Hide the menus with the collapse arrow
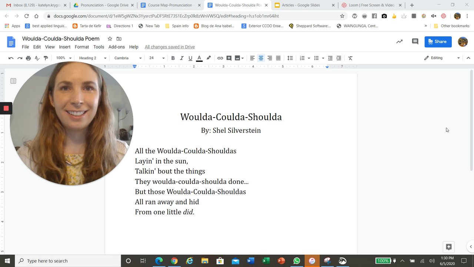The image size is (474, 267). [x=468, y=58]
